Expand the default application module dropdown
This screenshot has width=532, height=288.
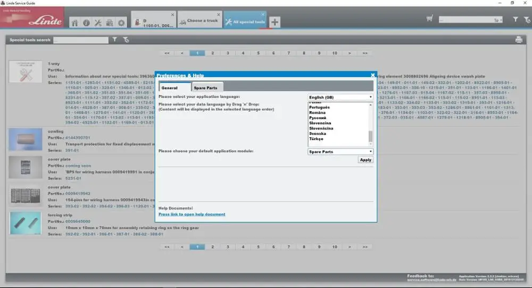340,152
